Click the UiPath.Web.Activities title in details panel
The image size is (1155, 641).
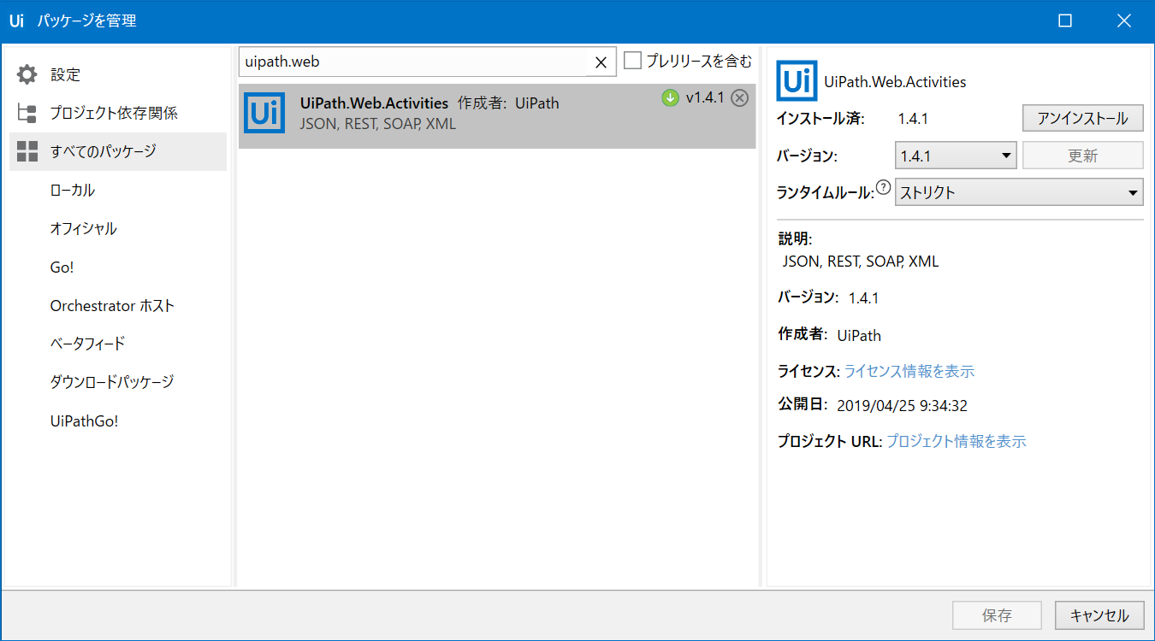pyautogui.click(x=895, y=82)
